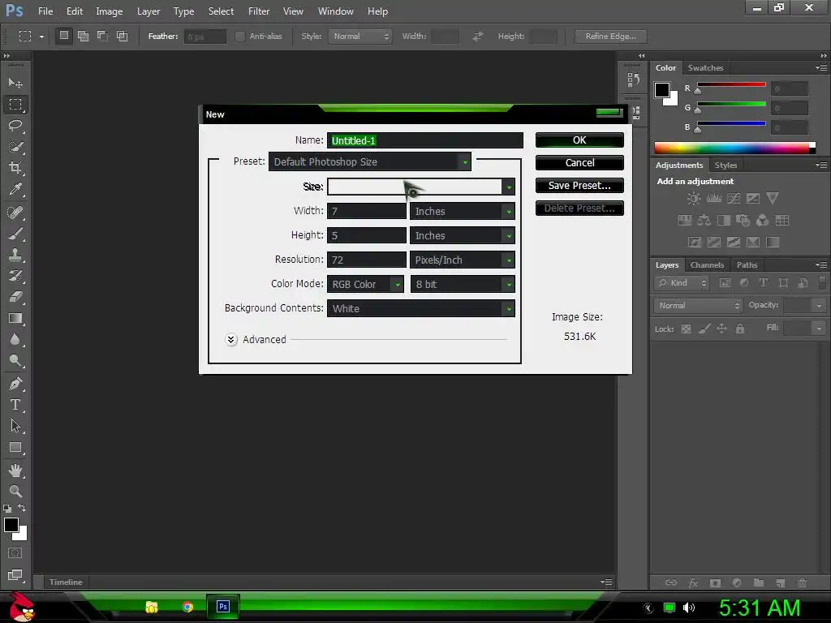
Task: Select the Rectangle shape tool
Action: tap(15, 448)
